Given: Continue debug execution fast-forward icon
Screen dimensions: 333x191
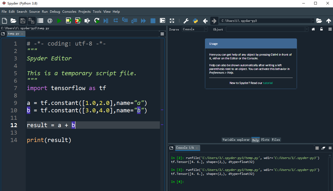Looking at the screenshot, I should click(143, 21).
